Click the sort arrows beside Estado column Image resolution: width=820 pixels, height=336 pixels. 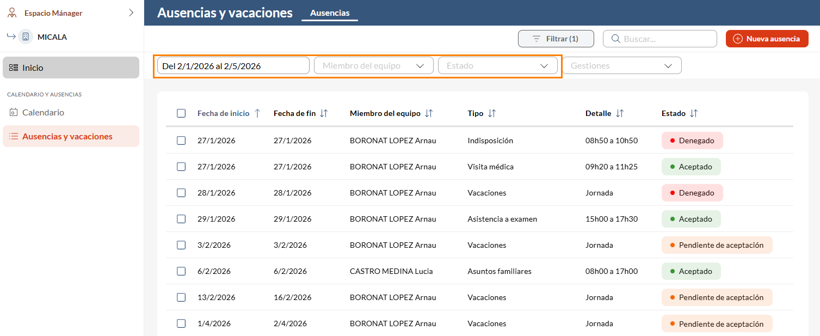(694, 113)
